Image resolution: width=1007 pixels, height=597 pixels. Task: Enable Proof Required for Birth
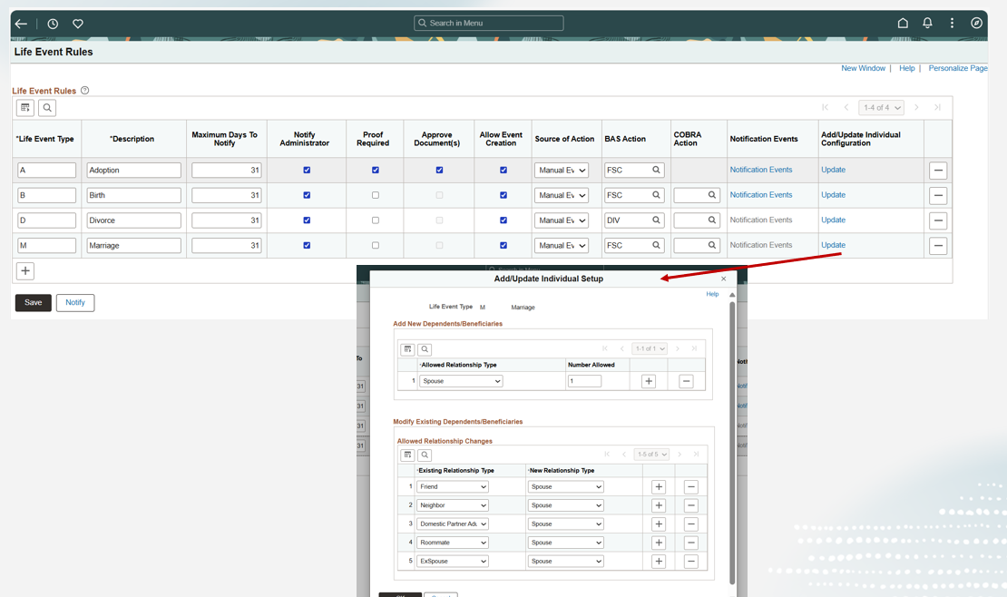point(375,195)
